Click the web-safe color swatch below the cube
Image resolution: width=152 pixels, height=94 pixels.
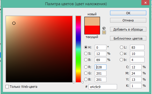click(104, 32)
